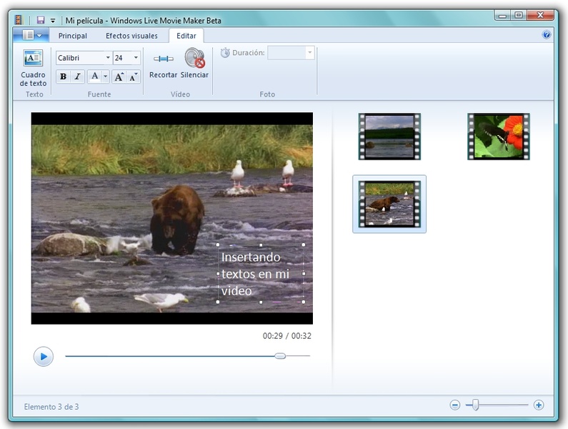
Task: Click the playback seek bar handle
Action: [x=280, y=355]
